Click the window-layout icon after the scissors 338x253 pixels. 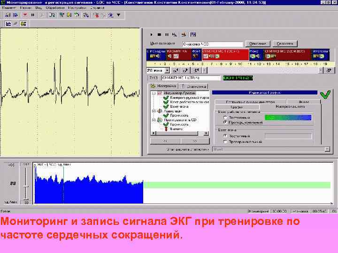[x=52, y=15]
